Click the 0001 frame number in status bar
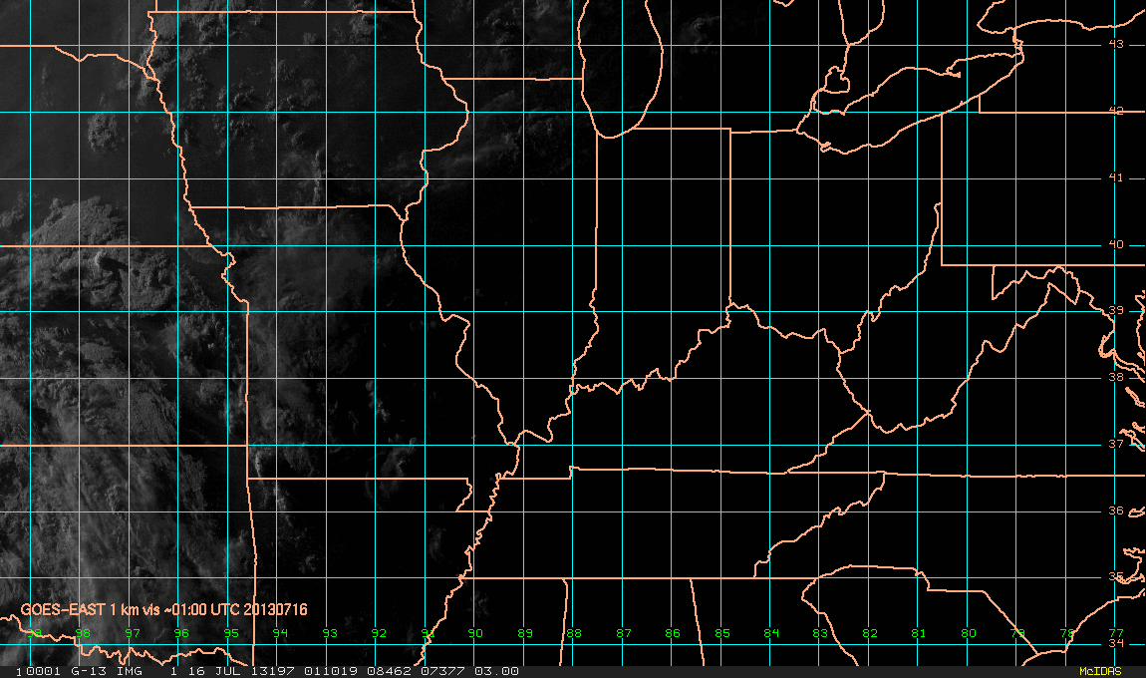The width and height of the screenshot is (1146, 678). [x=43, y=671]
